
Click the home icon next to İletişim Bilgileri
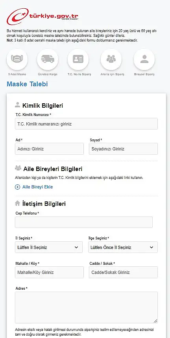tap(18, 203)
